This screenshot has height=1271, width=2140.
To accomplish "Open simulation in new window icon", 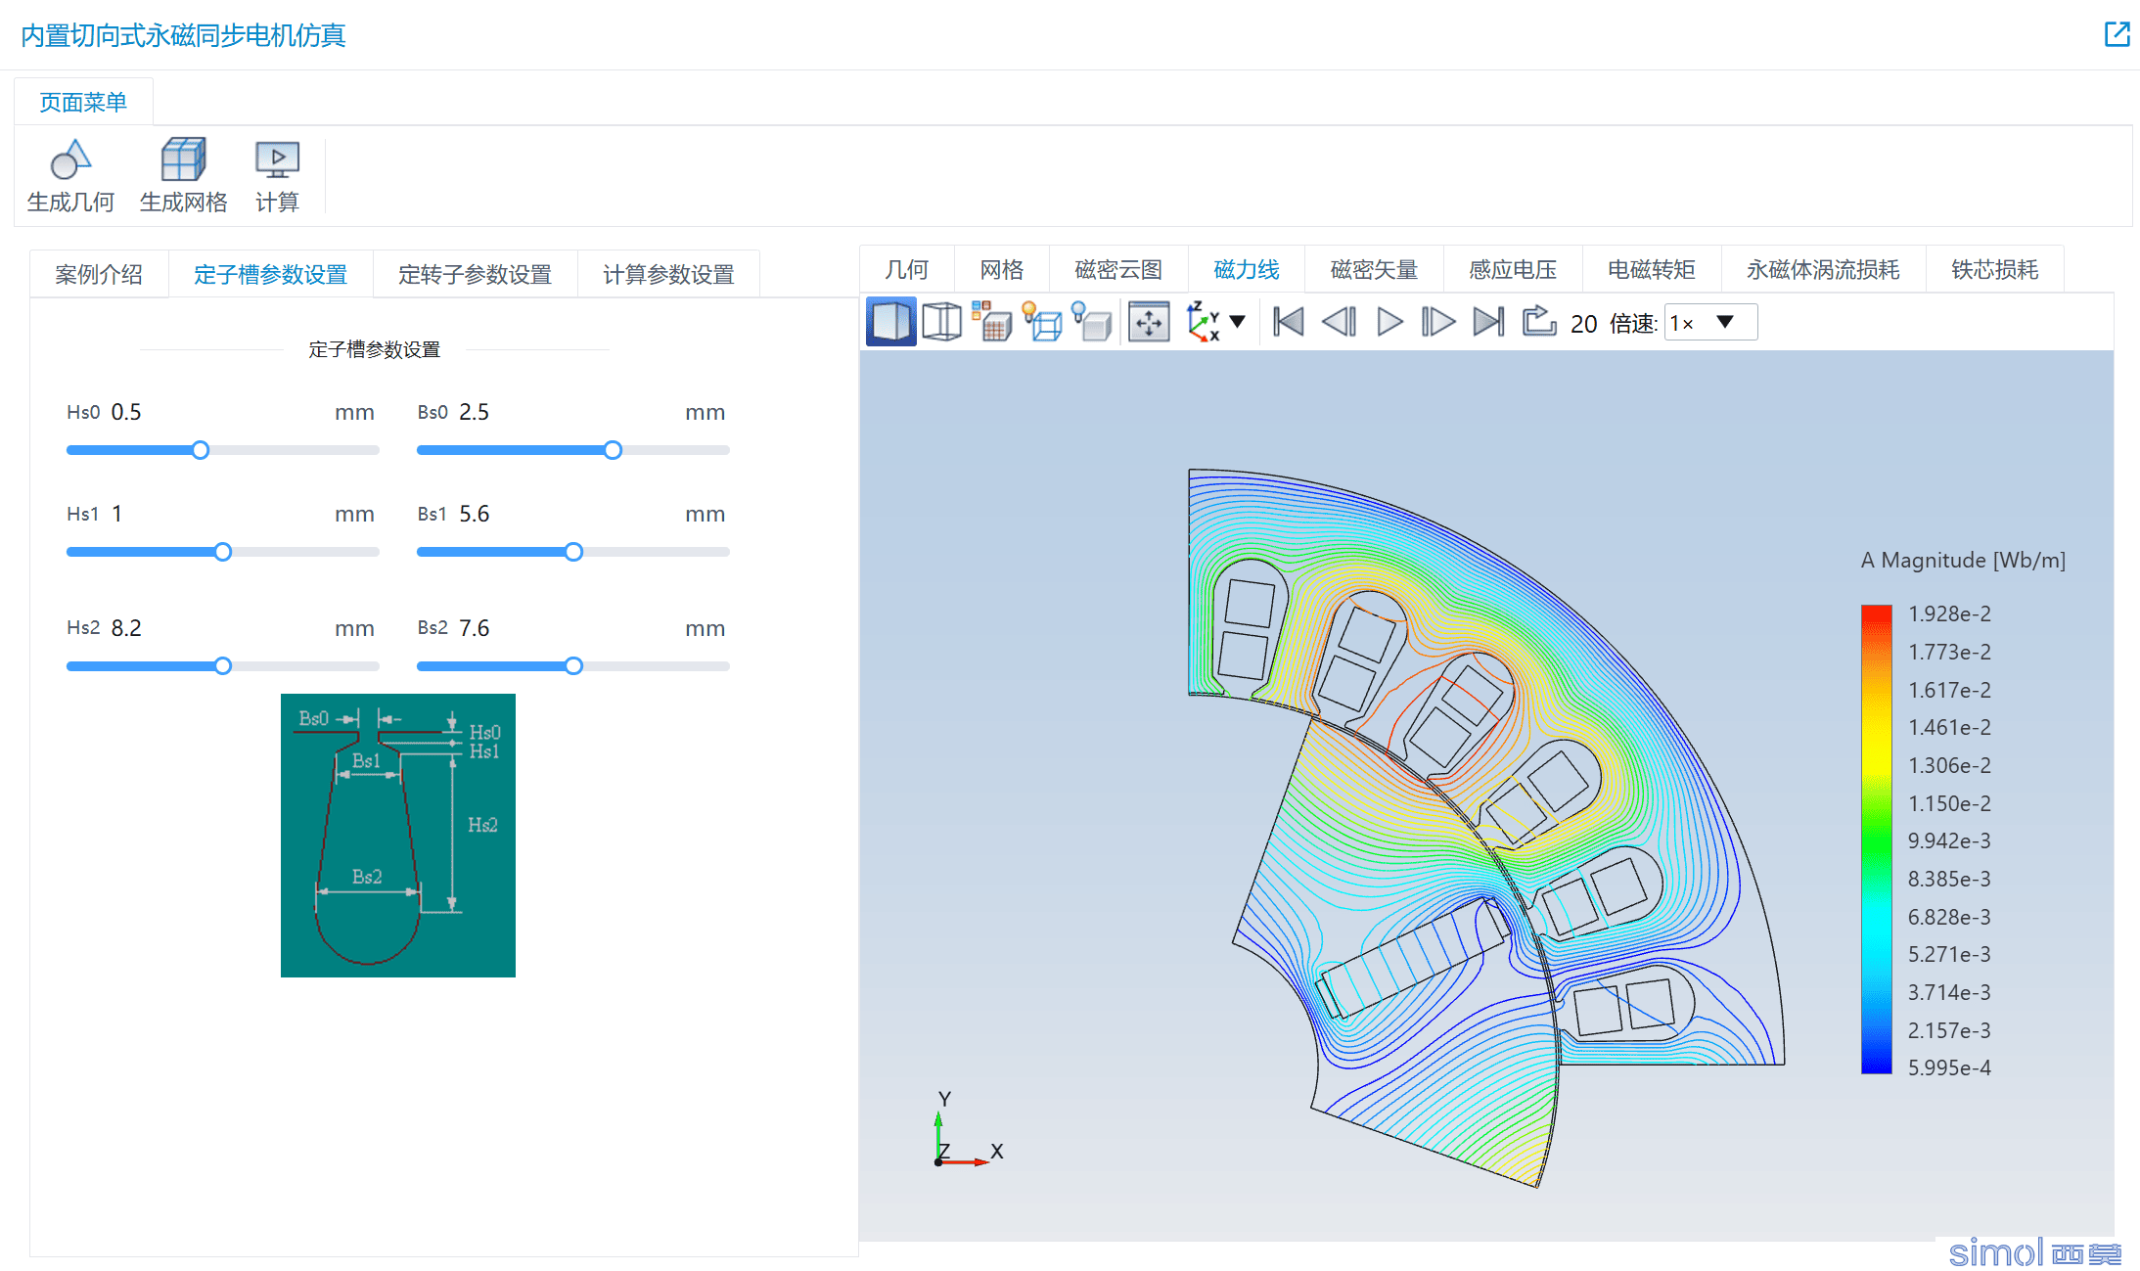I will (x=2117, y=34).
